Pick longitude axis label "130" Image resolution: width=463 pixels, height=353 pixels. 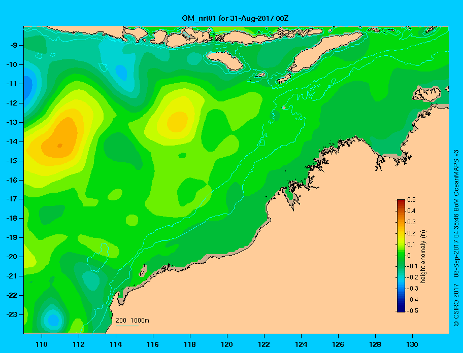(x=412, y=344)
